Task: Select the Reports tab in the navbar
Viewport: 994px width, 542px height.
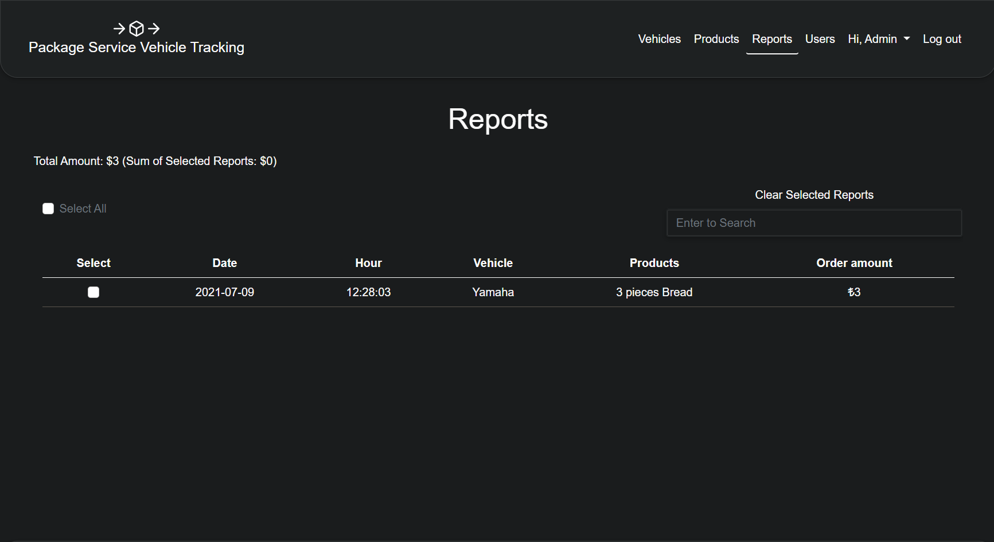Action: (772, 39)
